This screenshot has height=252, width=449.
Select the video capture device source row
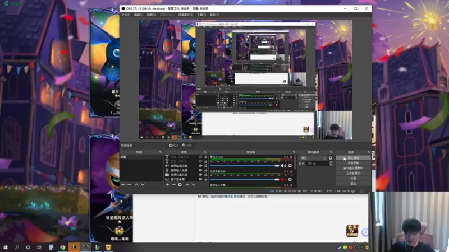coord(186,175)
